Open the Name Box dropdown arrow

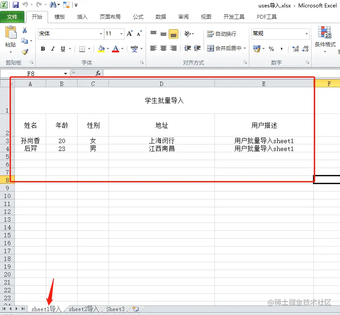coord(65,74)
